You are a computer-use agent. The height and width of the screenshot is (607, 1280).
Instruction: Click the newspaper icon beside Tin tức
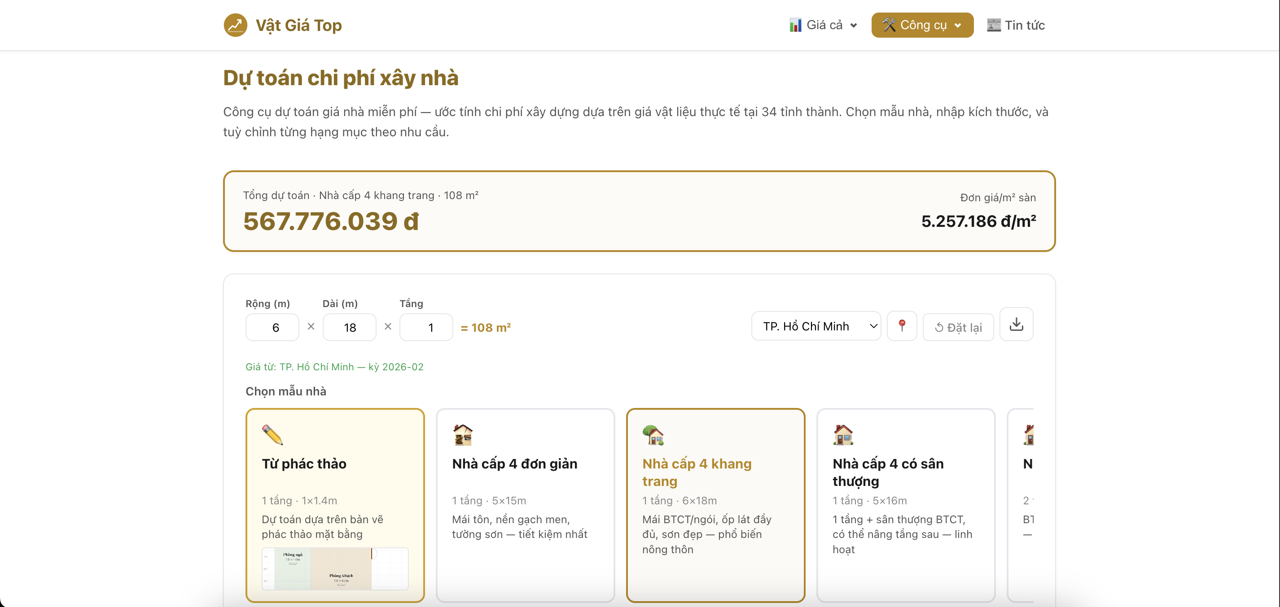pyautogui.click(x=993, y=25)
